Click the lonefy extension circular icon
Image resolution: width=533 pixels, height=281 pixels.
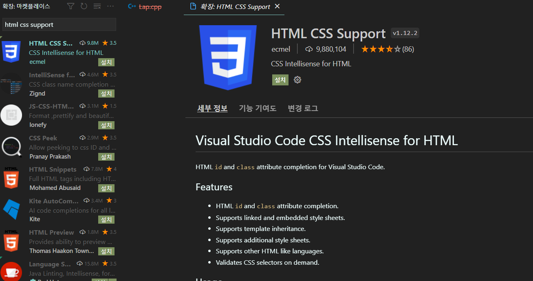pyautogui.click(x=11, y=115)
